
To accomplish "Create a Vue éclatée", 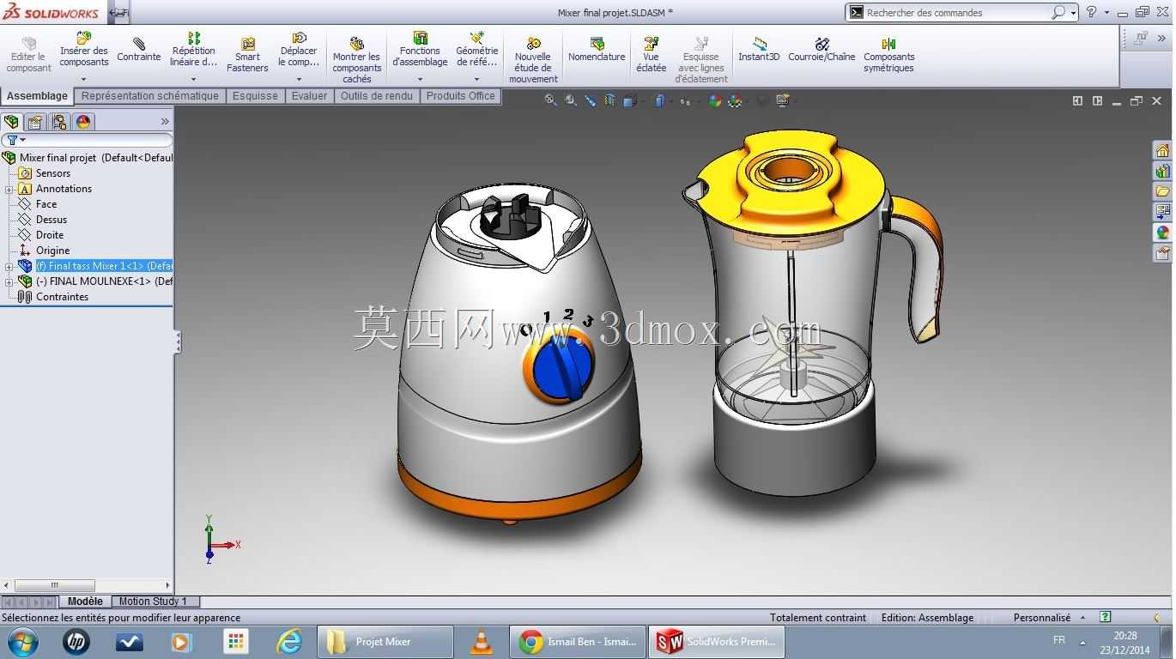I will 651,55.
